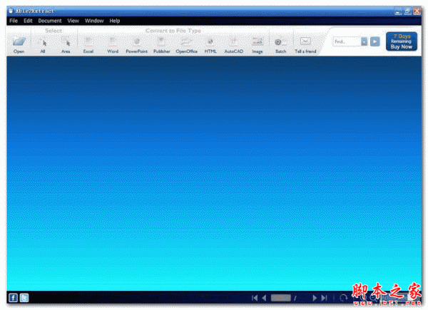The image size is (428, 310).
Task: Click the page number field
Action: [280, 298]
